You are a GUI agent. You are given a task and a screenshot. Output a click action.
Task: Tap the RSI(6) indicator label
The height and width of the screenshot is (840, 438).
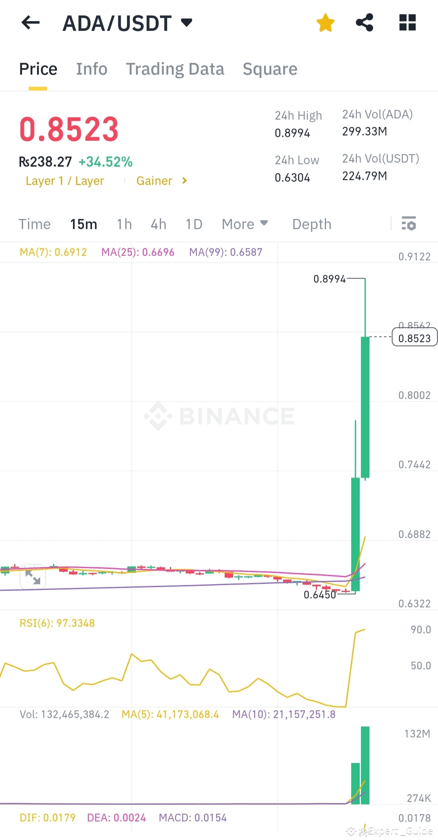click(57, 623)
